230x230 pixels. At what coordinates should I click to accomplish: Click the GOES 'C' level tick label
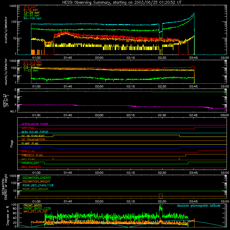[x=16, y=90]
